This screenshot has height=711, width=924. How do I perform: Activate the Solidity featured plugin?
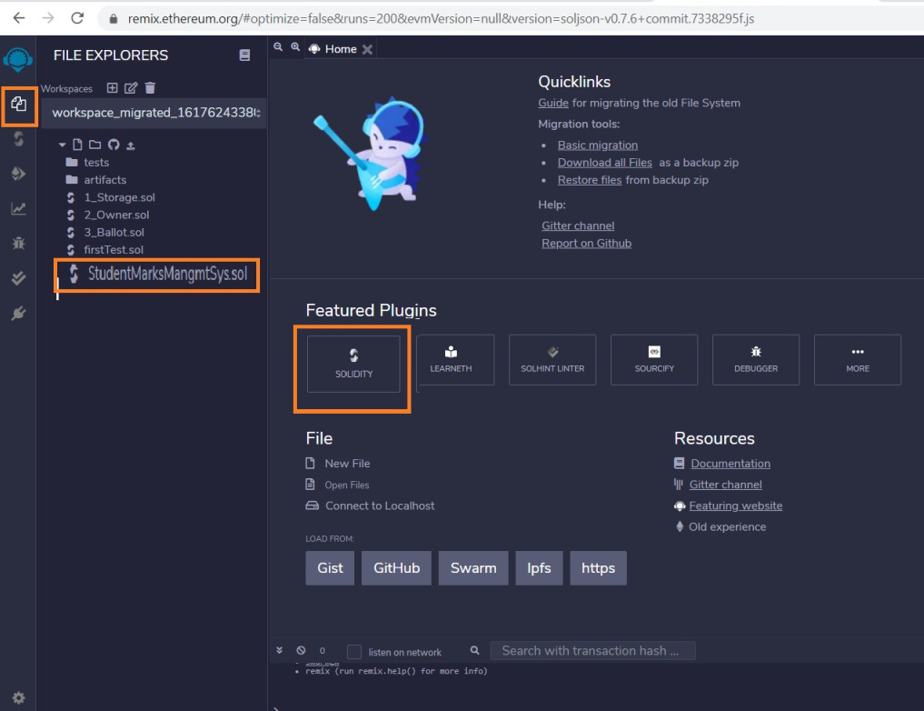353,364
